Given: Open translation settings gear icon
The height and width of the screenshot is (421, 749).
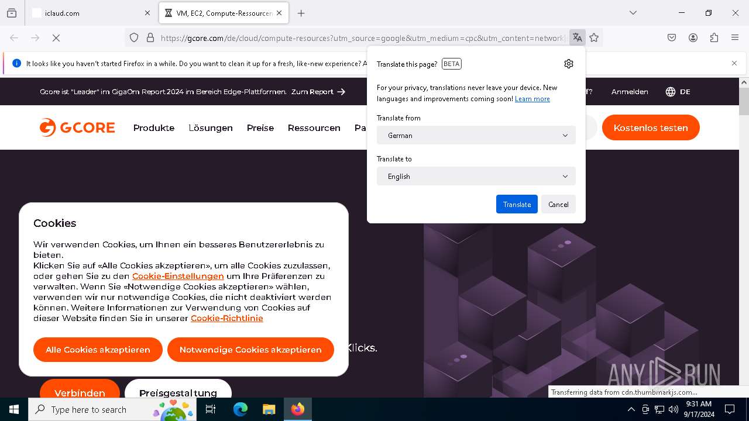Looking at the screenshot, I should pyautogui.click(x=569, y=64).
